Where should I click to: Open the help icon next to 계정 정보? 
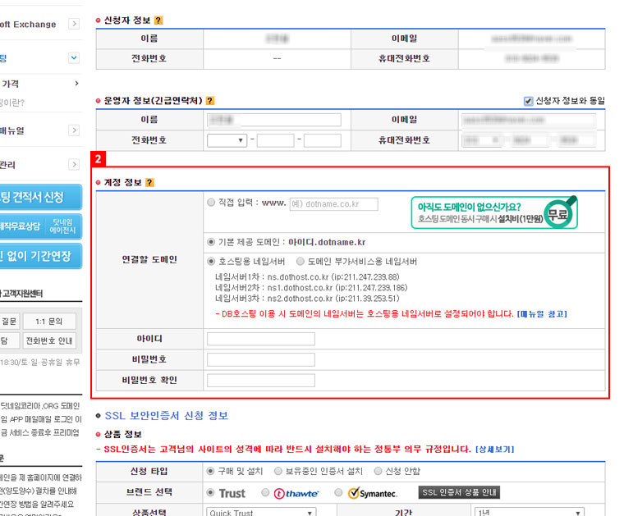(149, 182)
